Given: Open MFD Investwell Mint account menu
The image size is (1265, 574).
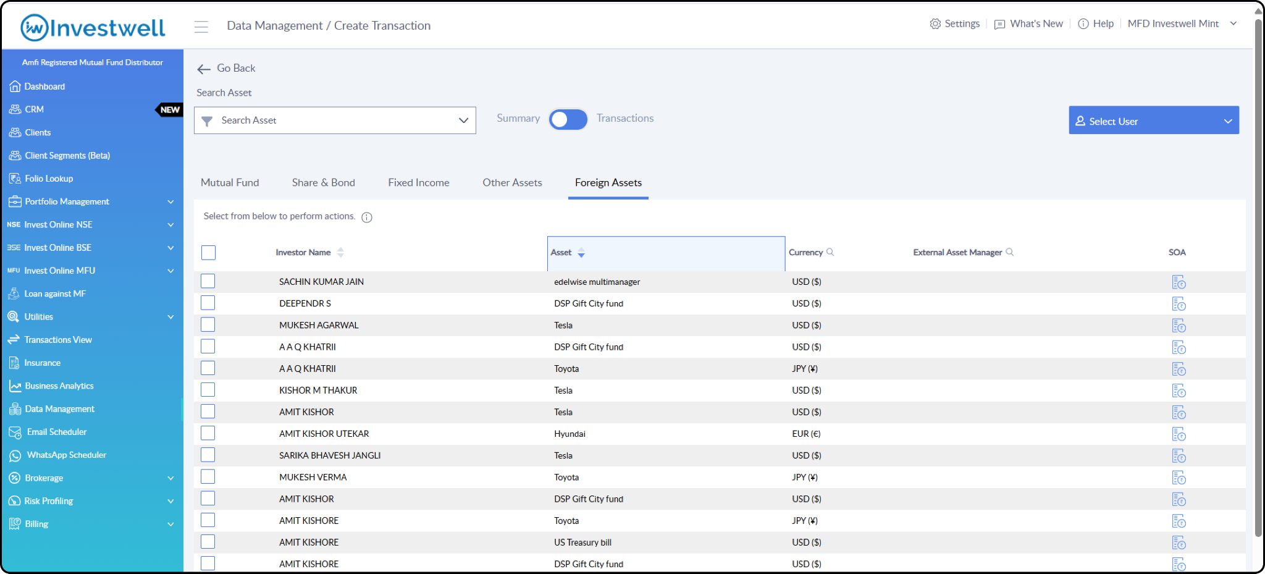Looking at the screenshot, I should tap(1182, 24).
